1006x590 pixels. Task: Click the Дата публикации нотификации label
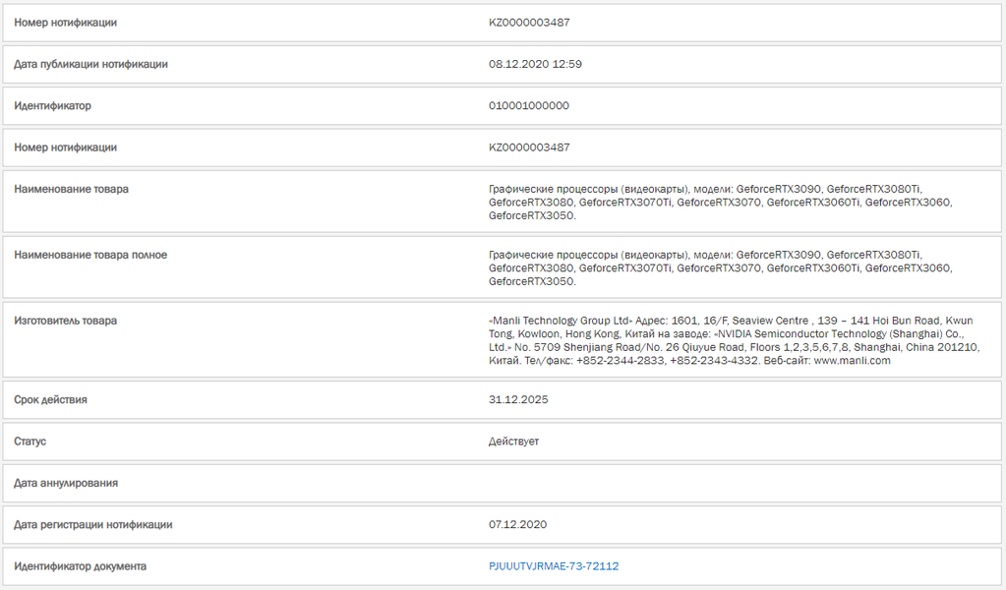point(91,64)
